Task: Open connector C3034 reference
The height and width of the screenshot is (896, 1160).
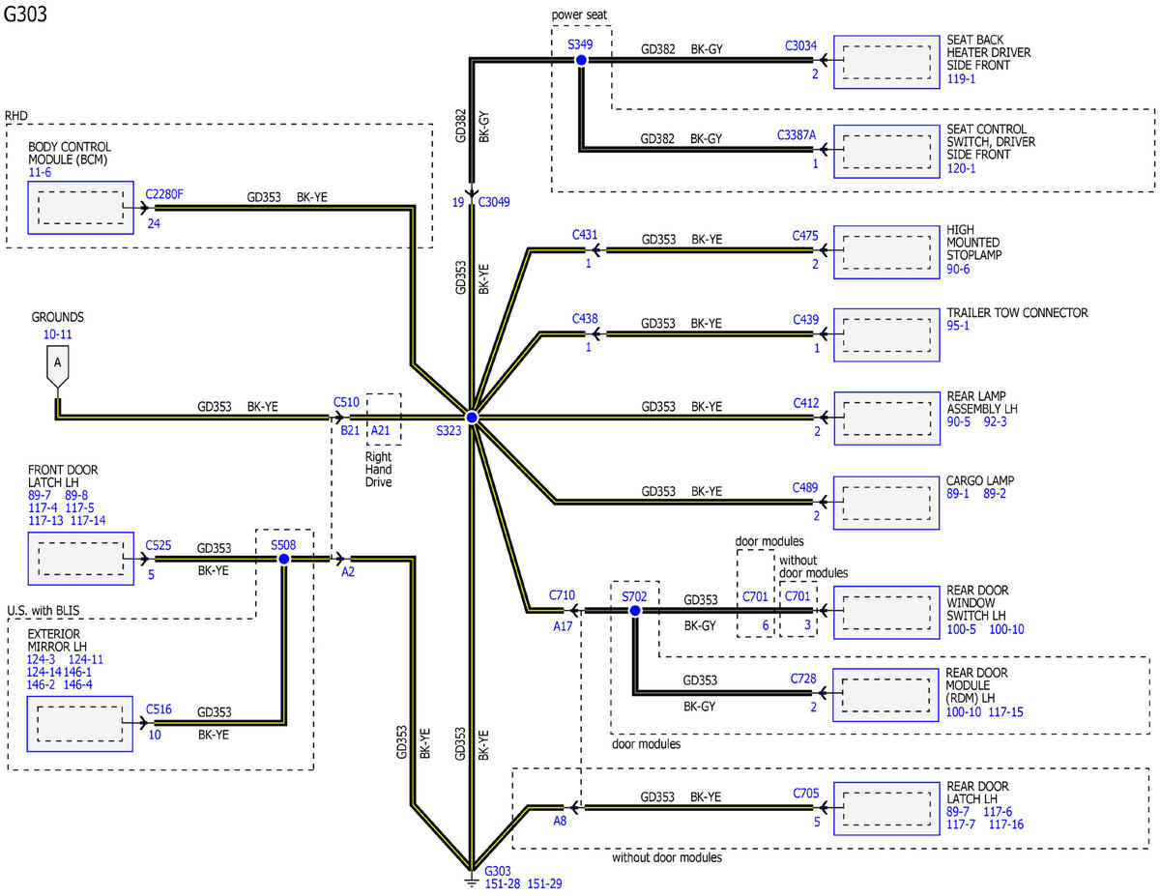Action: [x=801, y=44]
